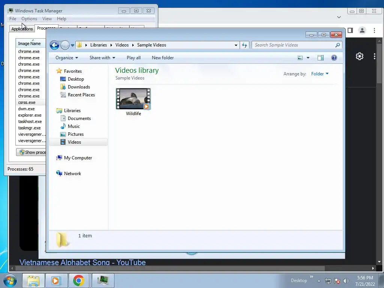Open Documents library
Screen dimensions: 384x288
tap(79, 118)
